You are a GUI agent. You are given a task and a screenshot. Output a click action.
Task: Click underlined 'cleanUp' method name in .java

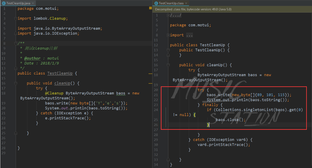[x=62, y=83]
